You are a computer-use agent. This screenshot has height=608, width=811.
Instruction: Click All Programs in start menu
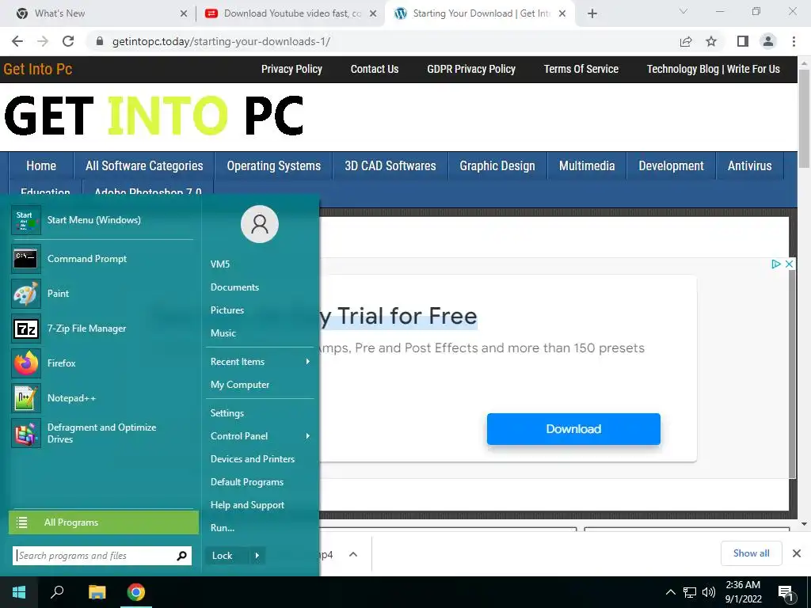[104, 522]
